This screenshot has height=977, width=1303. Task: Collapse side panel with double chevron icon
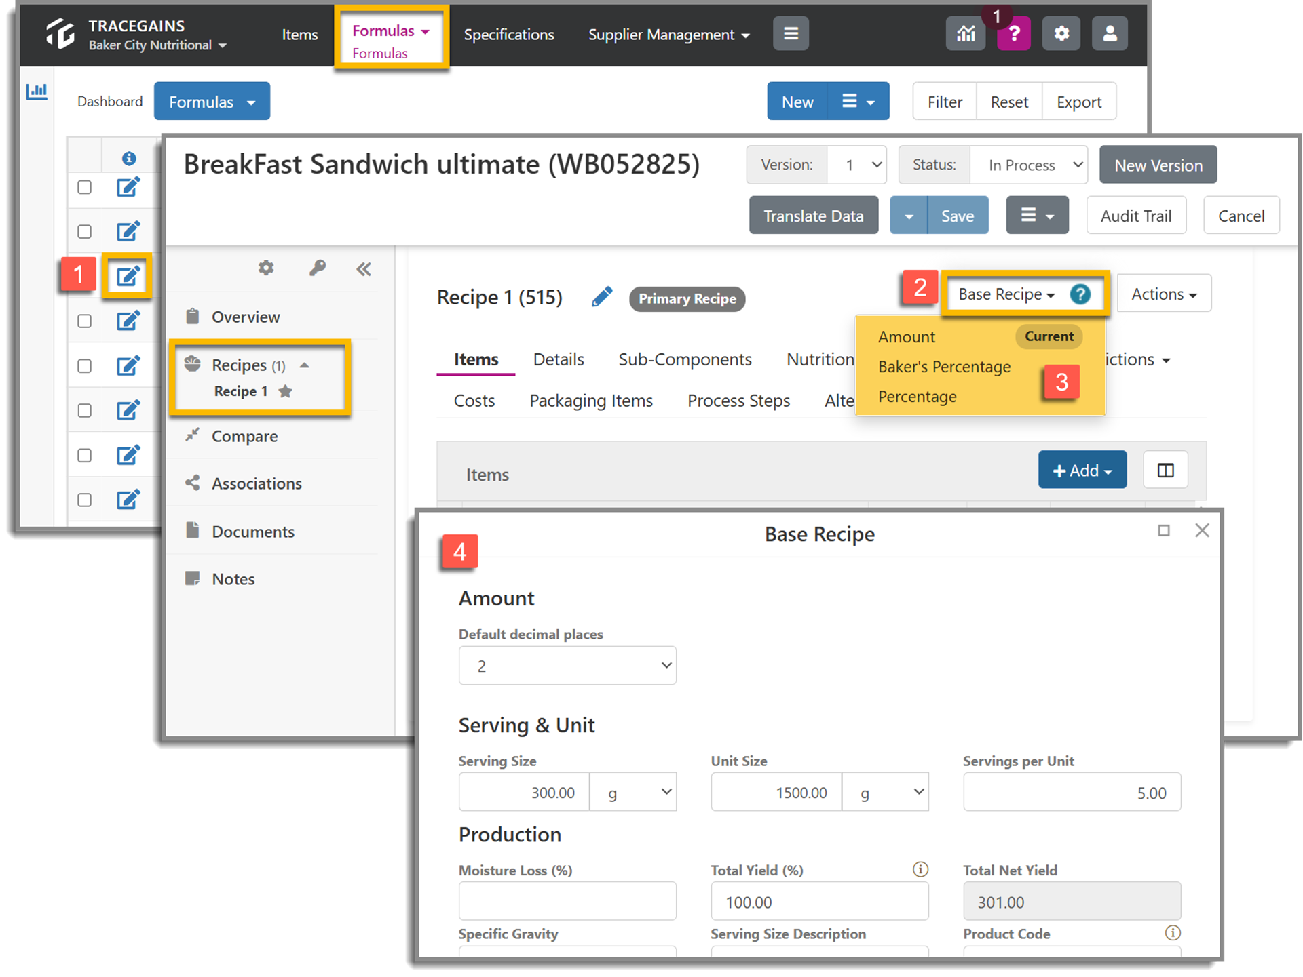coord(364,269)
